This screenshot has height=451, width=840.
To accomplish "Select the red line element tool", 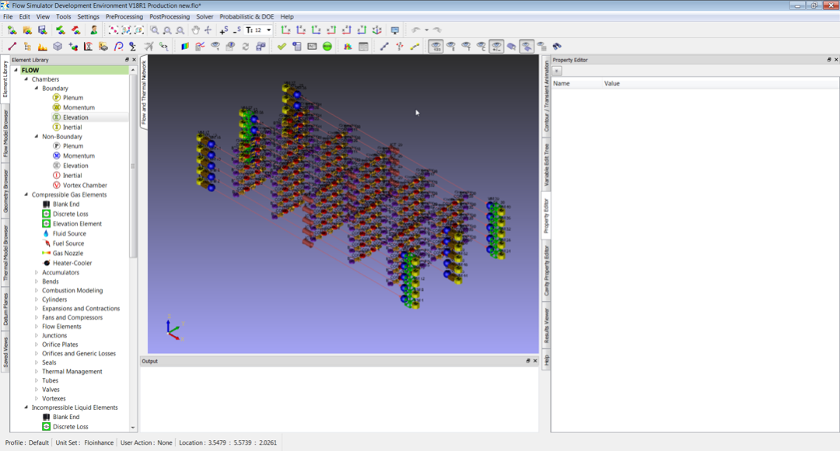I will pos(12,47).
